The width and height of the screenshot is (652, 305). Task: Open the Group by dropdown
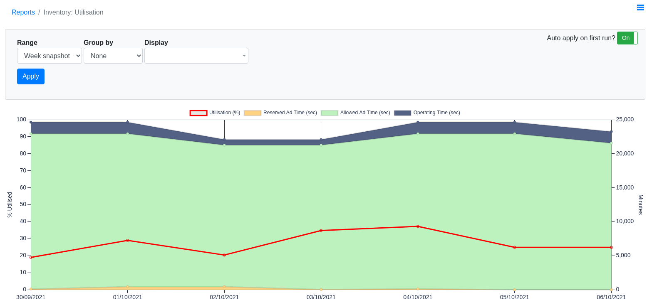[113, 56]
